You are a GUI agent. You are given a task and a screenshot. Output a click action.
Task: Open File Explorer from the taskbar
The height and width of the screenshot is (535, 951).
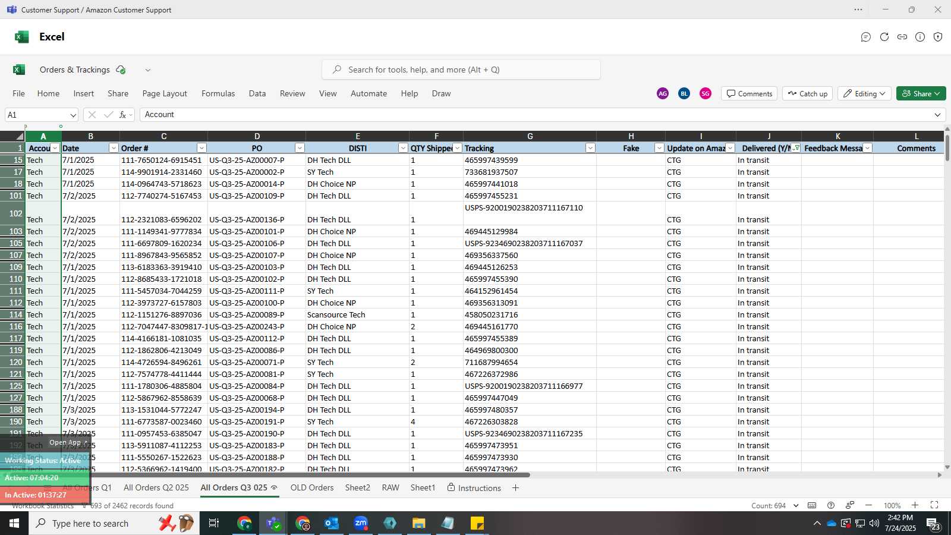(419, 523)
